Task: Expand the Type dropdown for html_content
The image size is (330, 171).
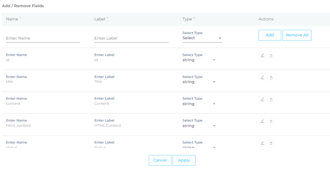Action: click(x=199, y=126)
